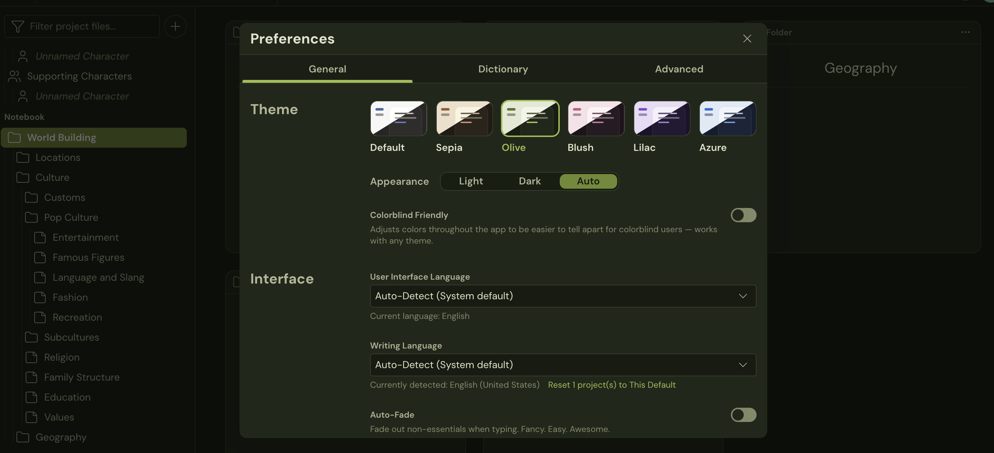Image resolution: width=994 pixels, height=453 pixels.
Task: Open User Interface Language dropdown
Action: coord(563,296)
